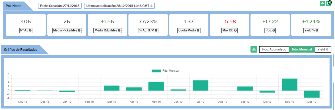Click the Apr-19 bar in chart
Screen dimensions: 335x110
coord(134,89)
